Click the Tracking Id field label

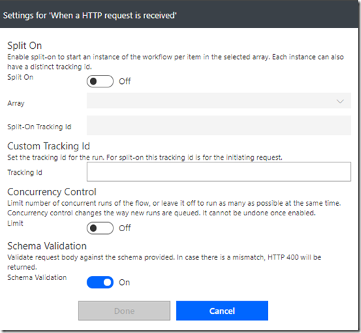pyautogui.click(x=25, y=172)
